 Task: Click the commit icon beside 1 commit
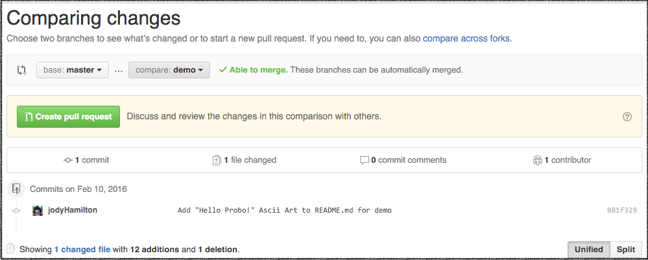point(68,160)
